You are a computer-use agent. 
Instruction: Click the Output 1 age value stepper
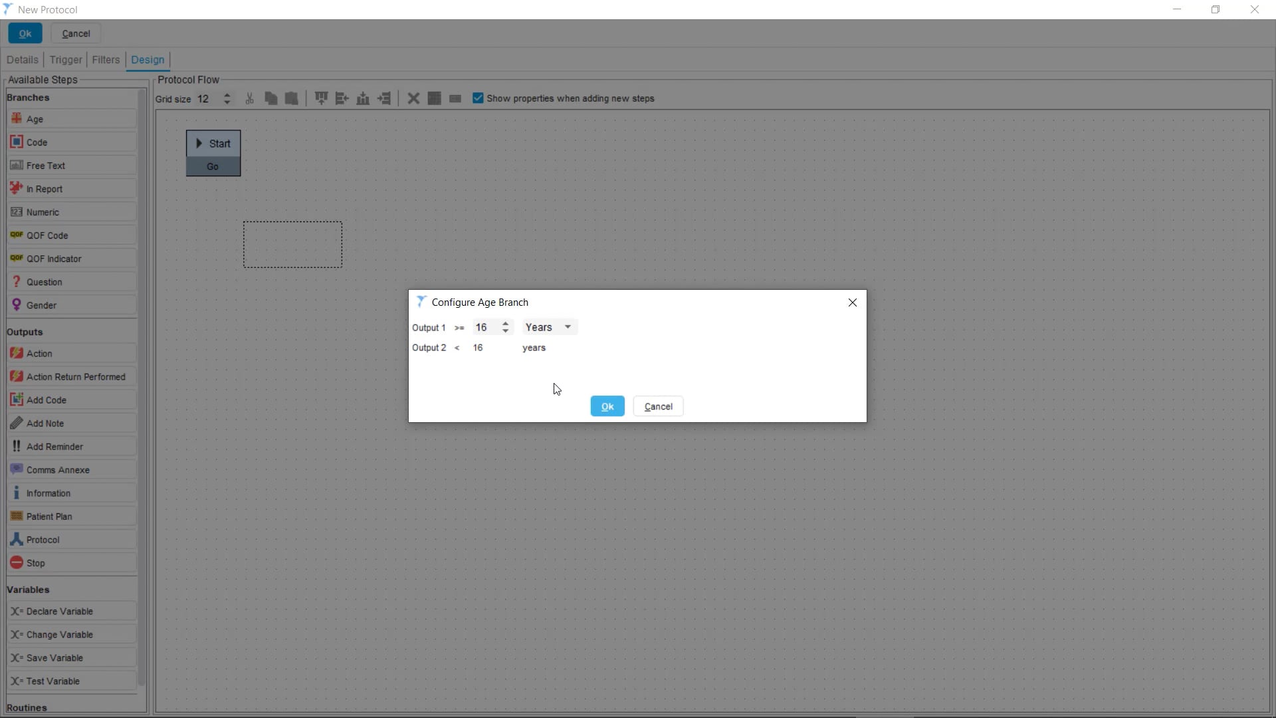[x=506, y=327]
